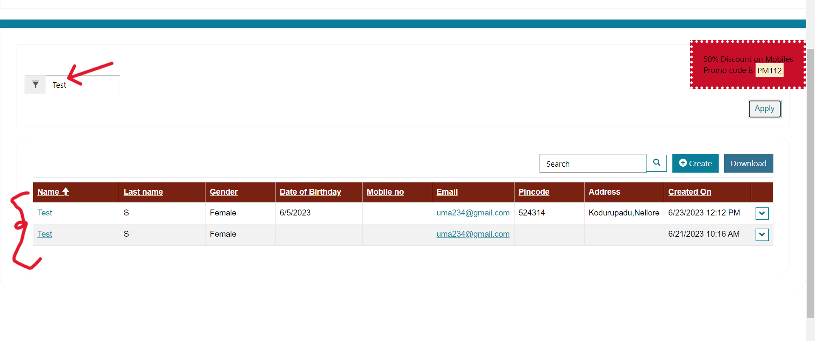This screenshot has width=815, height=341.
Task: Click the filter funnel icon
Action: click(x=36, y=85)
